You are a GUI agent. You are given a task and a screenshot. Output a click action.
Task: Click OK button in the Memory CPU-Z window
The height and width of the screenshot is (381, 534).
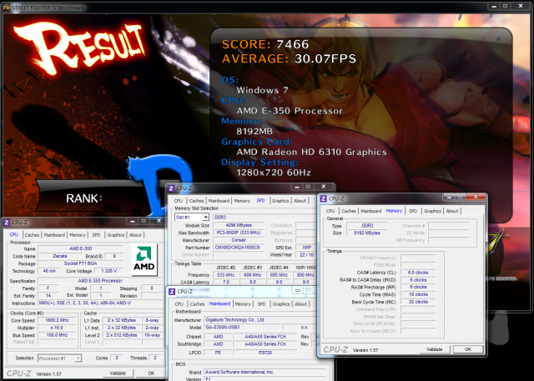[x=468, y=349]
